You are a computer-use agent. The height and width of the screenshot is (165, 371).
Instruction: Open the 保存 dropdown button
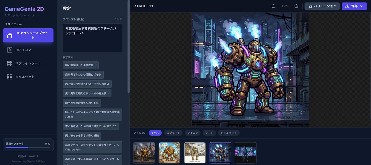click(354, 6)
